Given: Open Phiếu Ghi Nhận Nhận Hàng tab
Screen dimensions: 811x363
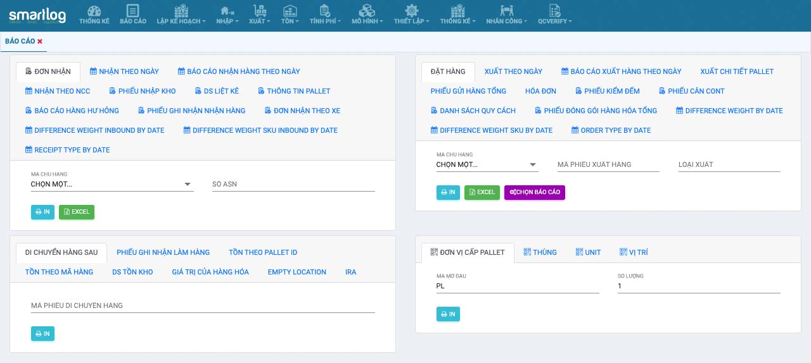Looking at the screenshot, I should [x=192, y=111].
